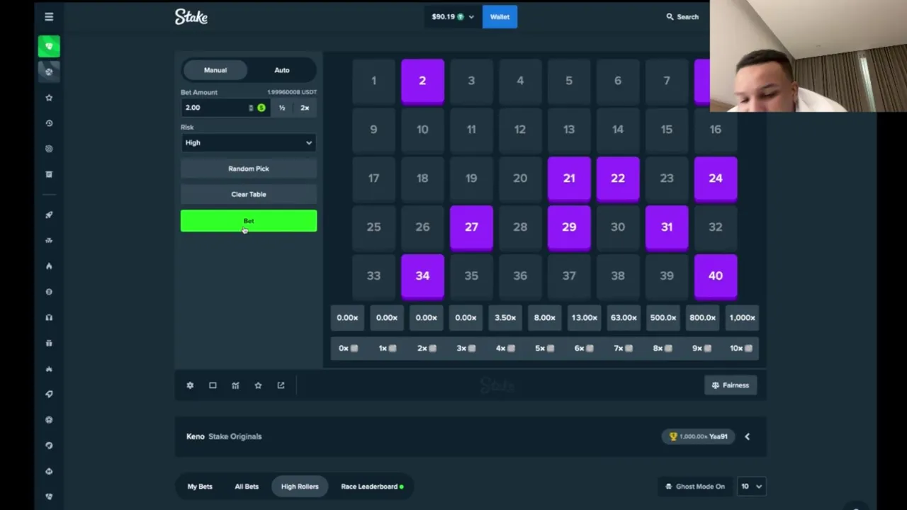The image size is (907, 510).
Task: Click the gift icon in sidebar
Action: coord(49,343)
